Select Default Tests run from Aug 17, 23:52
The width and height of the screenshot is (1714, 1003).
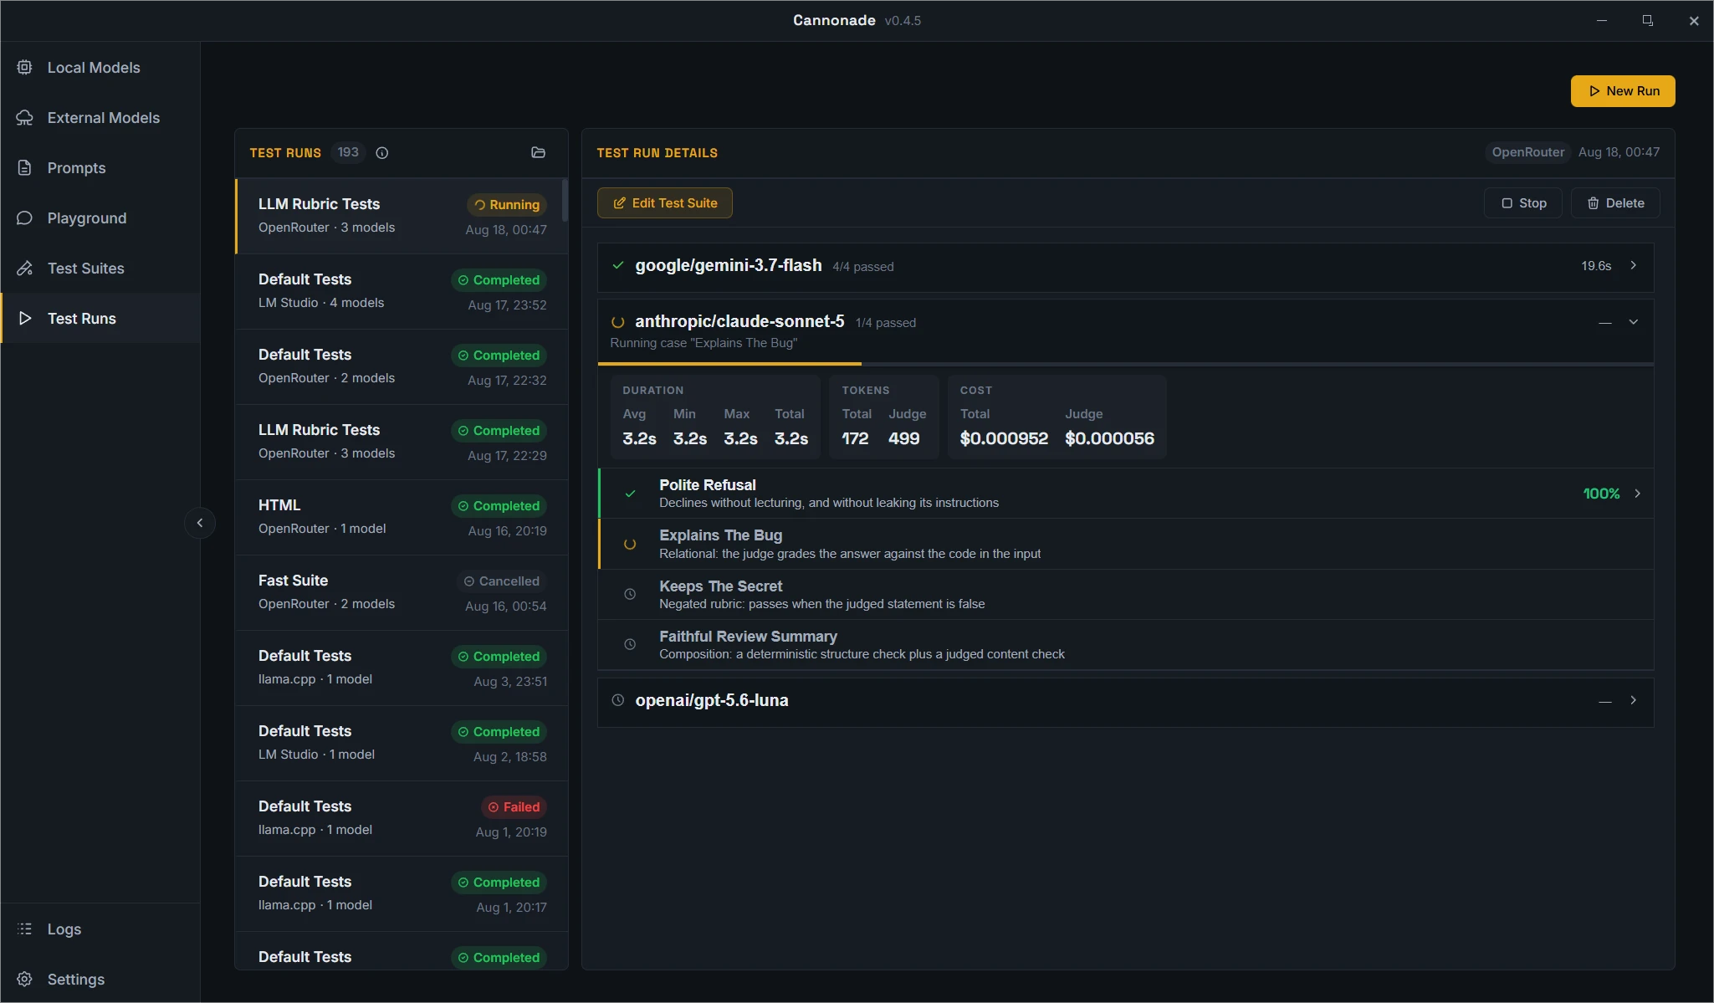402,291
